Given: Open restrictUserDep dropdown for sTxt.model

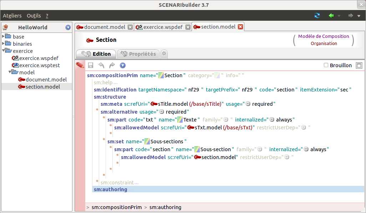Looking at the screenshot, I should pos(304,128).
